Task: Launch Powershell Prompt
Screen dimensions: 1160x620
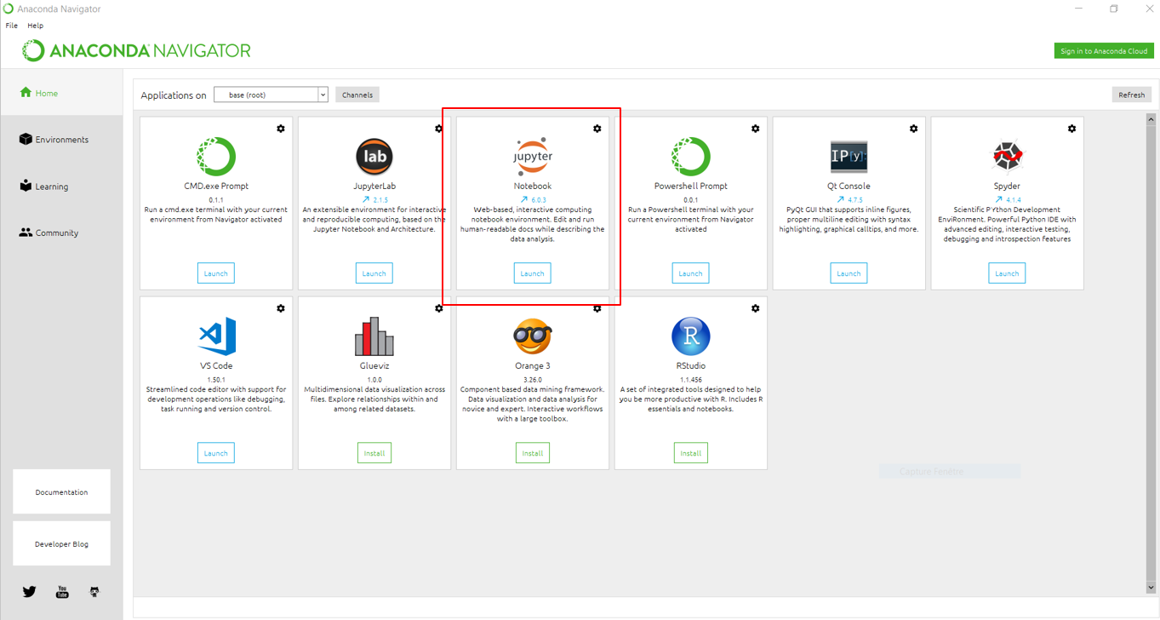Action: 691,273
